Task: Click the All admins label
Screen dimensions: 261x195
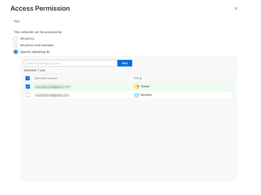Action: 27,39
